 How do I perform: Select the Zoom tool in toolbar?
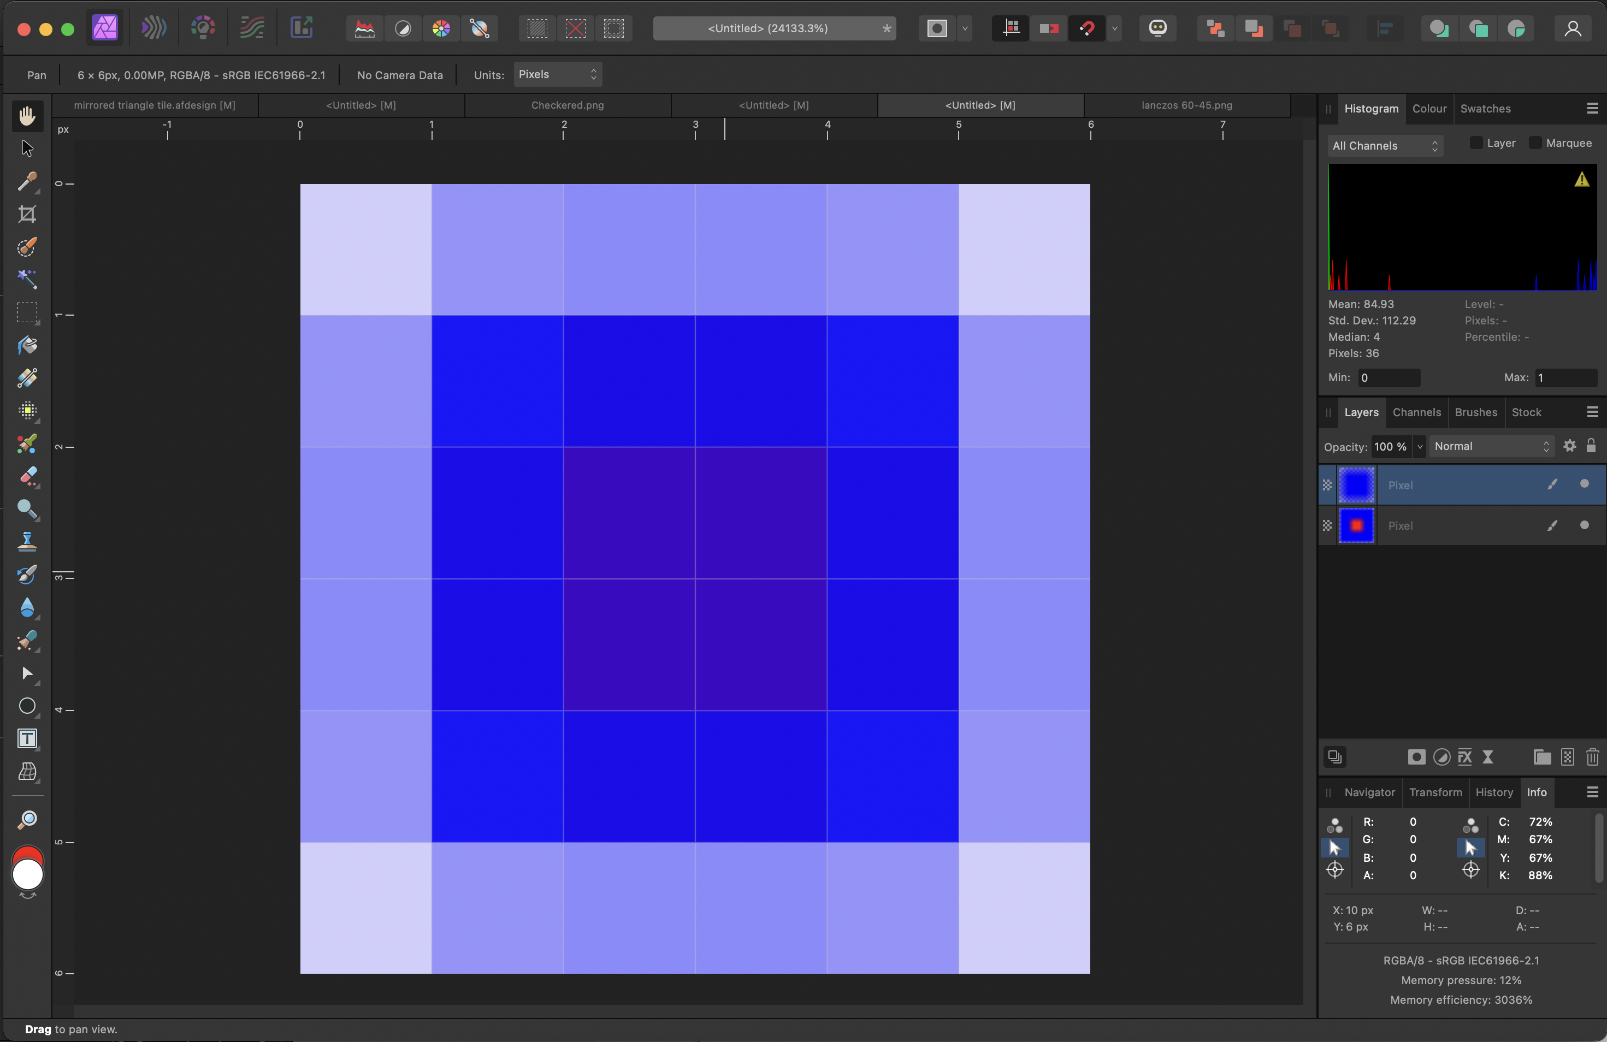point(27,820)
